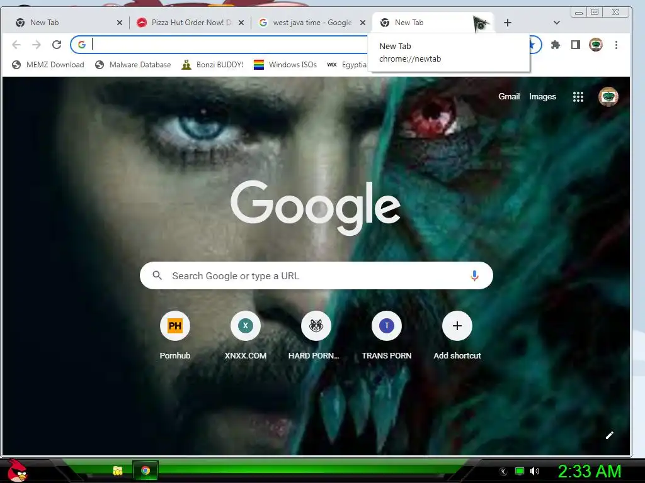Go back with the browser back arrow
Image resolution: width=645 pixels, height=483 pixels.
(x=16, y=45)
